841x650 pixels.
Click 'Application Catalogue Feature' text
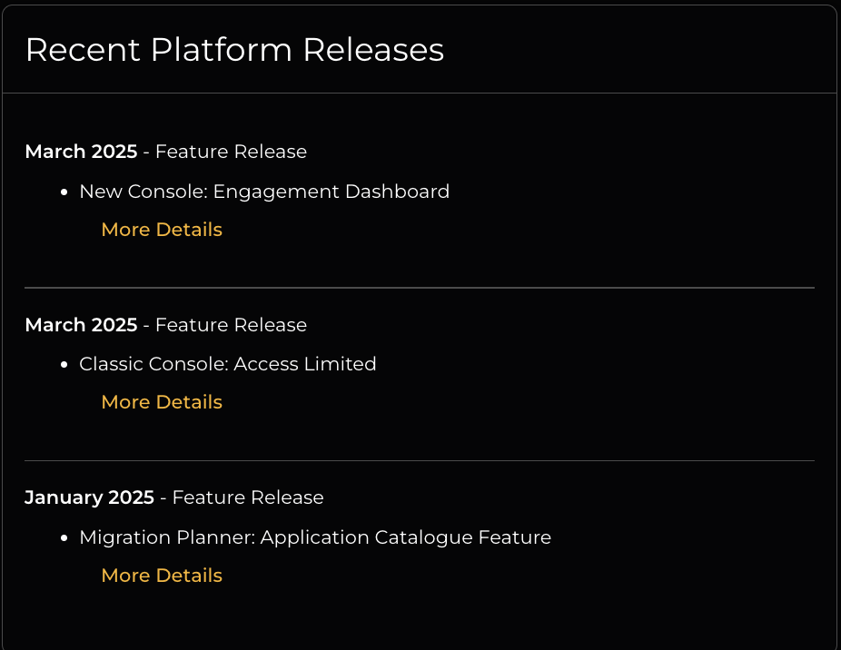(x=406, y=537)
